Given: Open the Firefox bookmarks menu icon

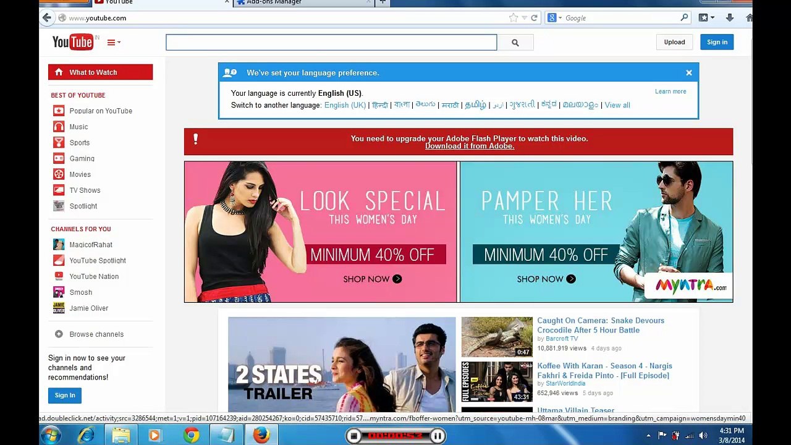Looking at the screenshot, I should [706, 18].
